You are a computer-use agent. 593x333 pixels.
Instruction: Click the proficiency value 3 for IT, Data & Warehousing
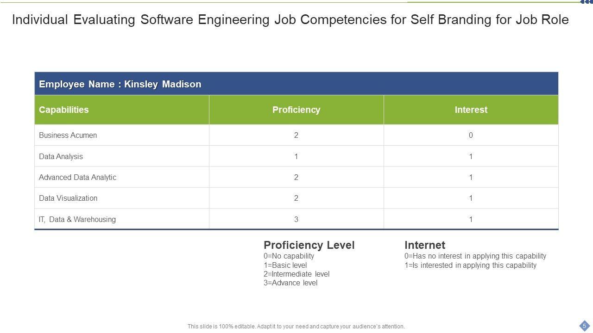pyautogui.click(x=296, y=219)
